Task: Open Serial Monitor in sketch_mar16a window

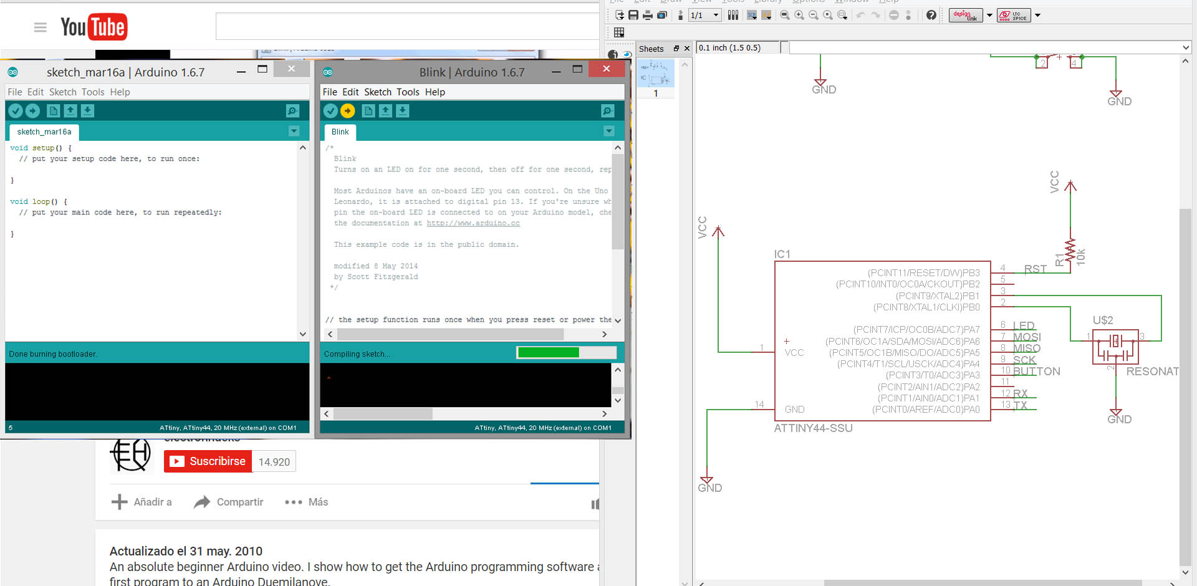Action: click(x=292, y=111)
